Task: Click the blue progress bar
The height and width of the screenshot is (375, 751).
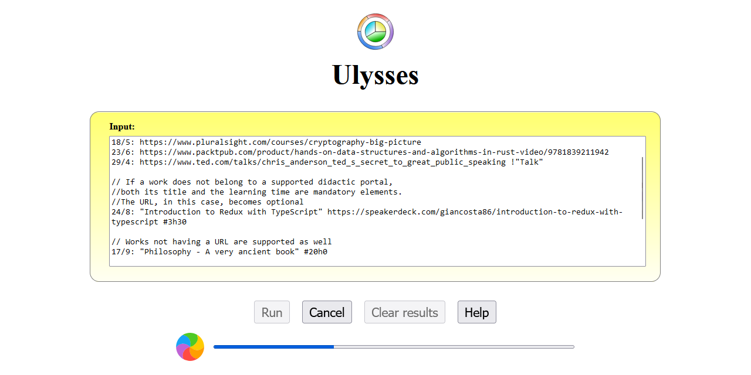Action: (273, 347)
